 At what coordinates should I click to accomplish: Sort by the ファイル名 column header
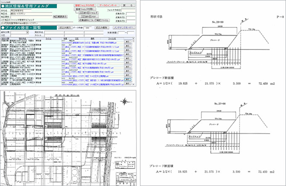click(112, 39)
